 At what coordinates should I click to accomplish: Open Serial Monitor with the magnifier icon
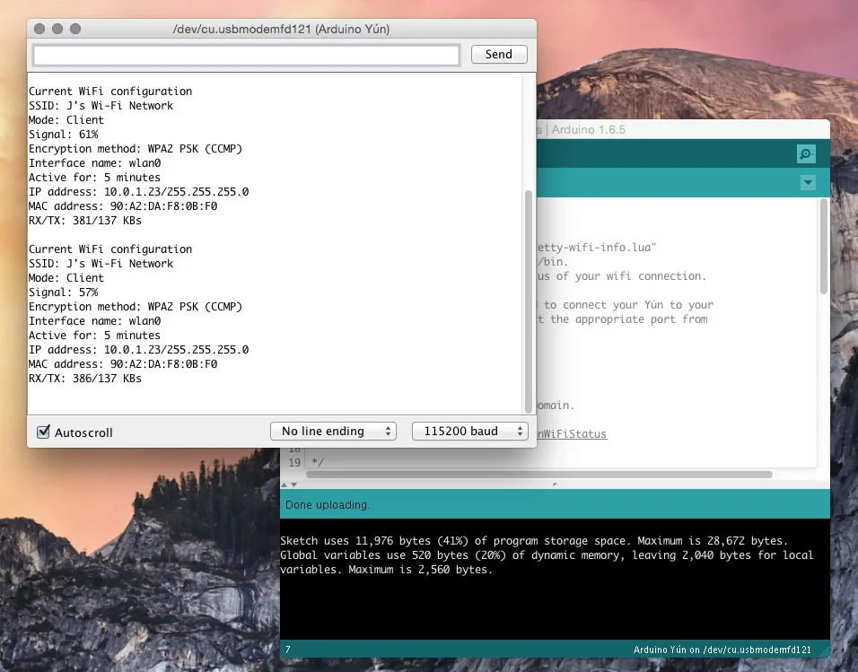coord(805,153)
